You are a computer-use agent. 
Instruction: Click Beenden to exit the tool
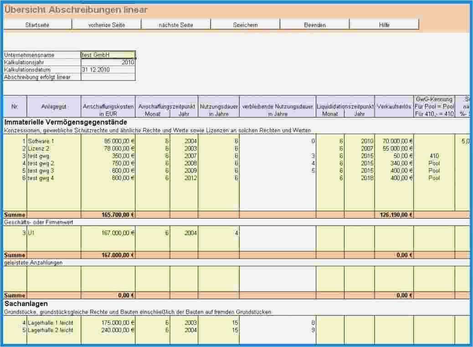click(314, 25)
